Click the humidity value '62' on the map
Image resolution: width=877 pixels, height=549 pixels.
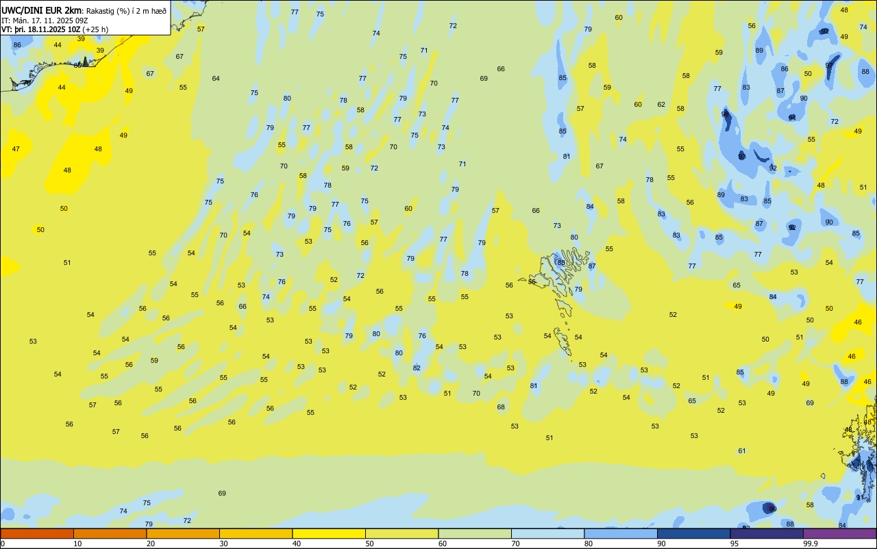[x=661, y=105]
